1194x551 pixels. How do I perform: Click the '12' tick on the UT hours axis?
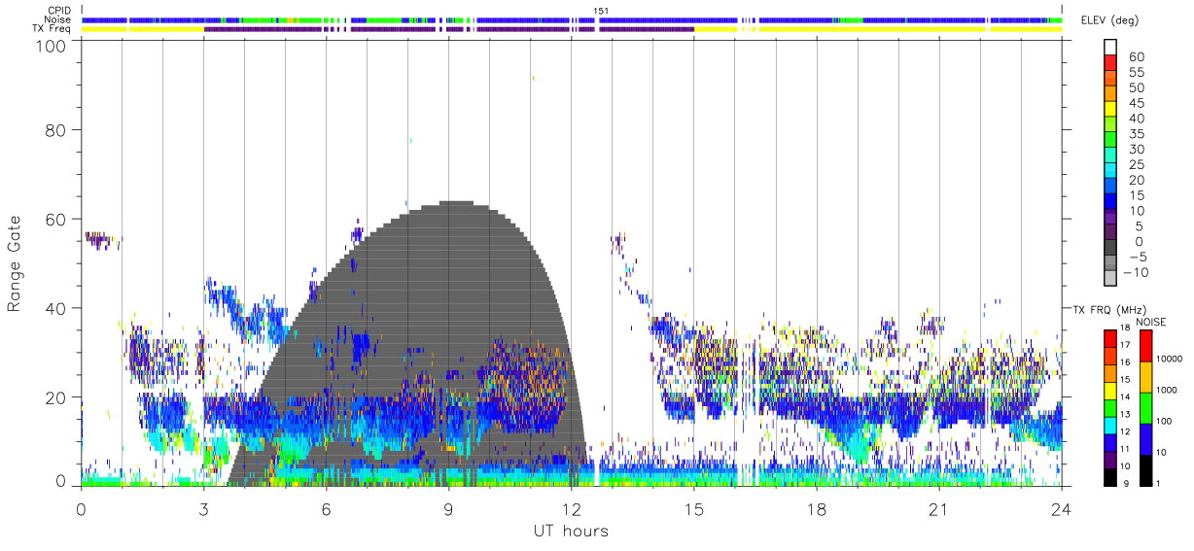(x=571, y=508)
